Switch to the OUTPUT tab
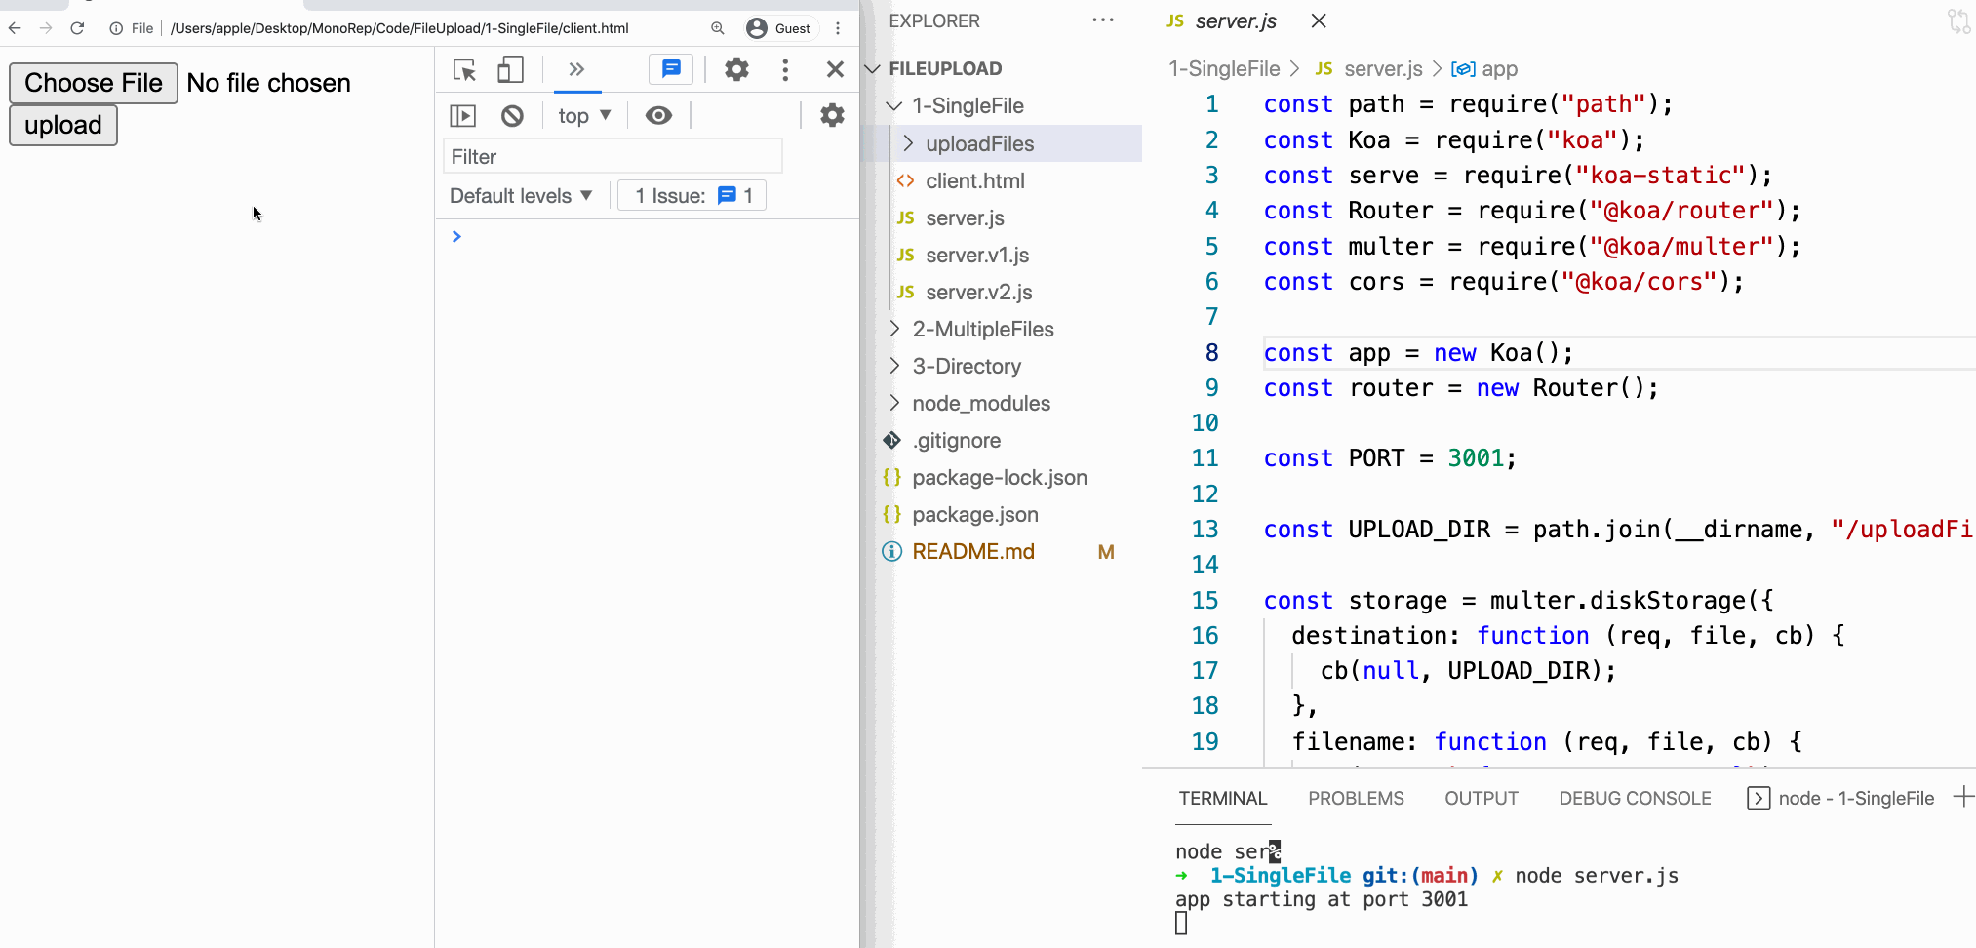This screenshot has width=1976, height=948. tap(1482, 799)
